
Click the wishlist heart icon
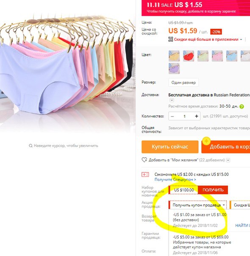pyautogui.click(x=144, y=160)
